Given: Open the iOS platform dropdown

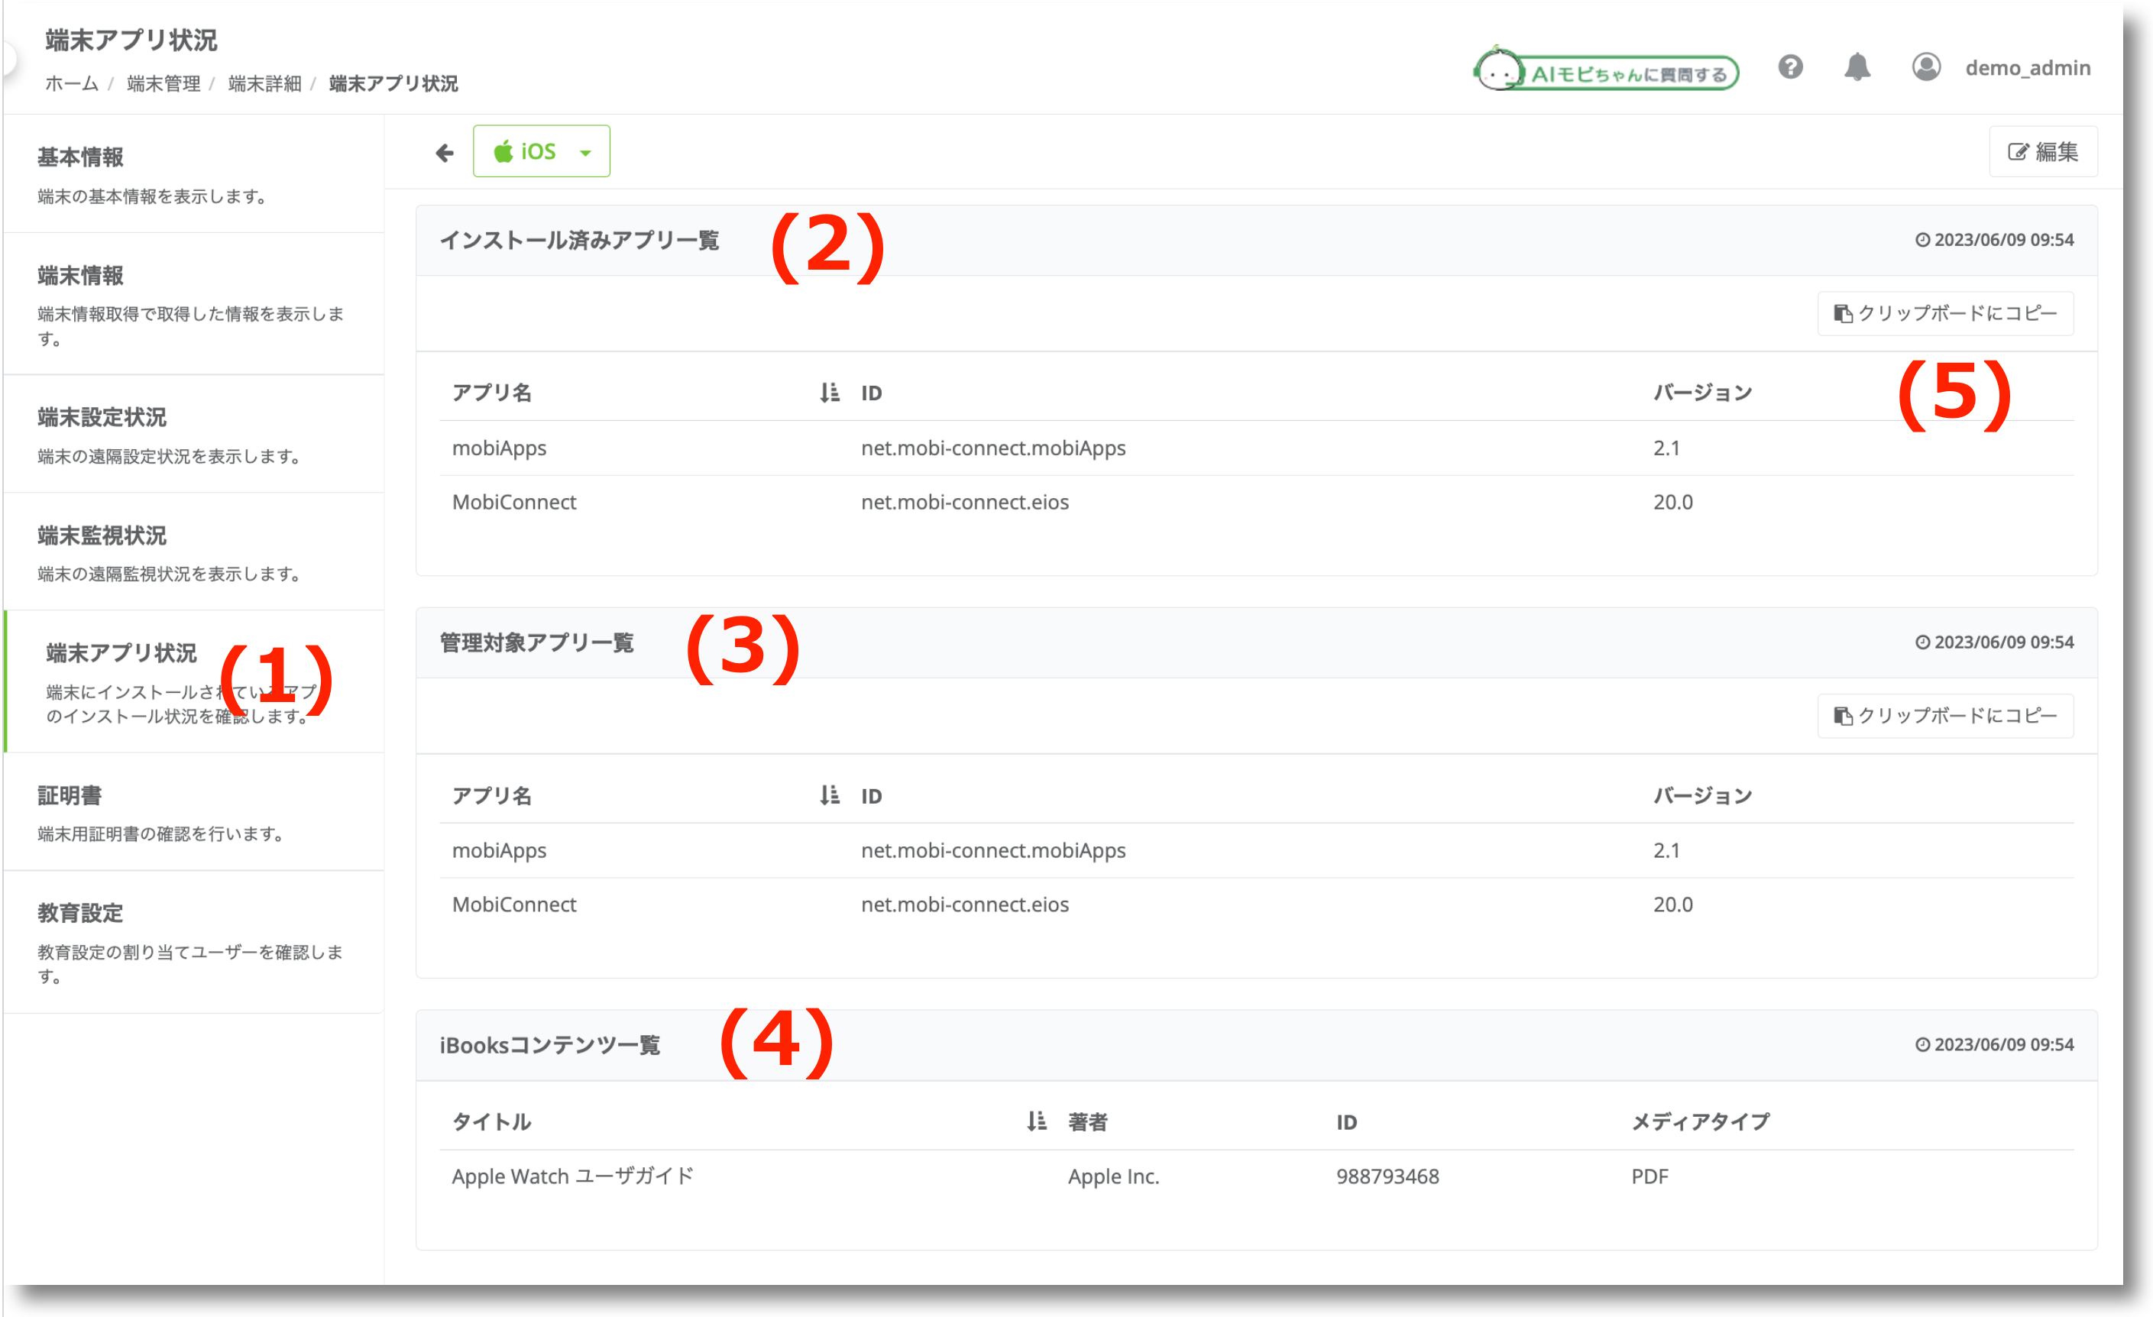Looking at the screenshot, I should [542, 151].
